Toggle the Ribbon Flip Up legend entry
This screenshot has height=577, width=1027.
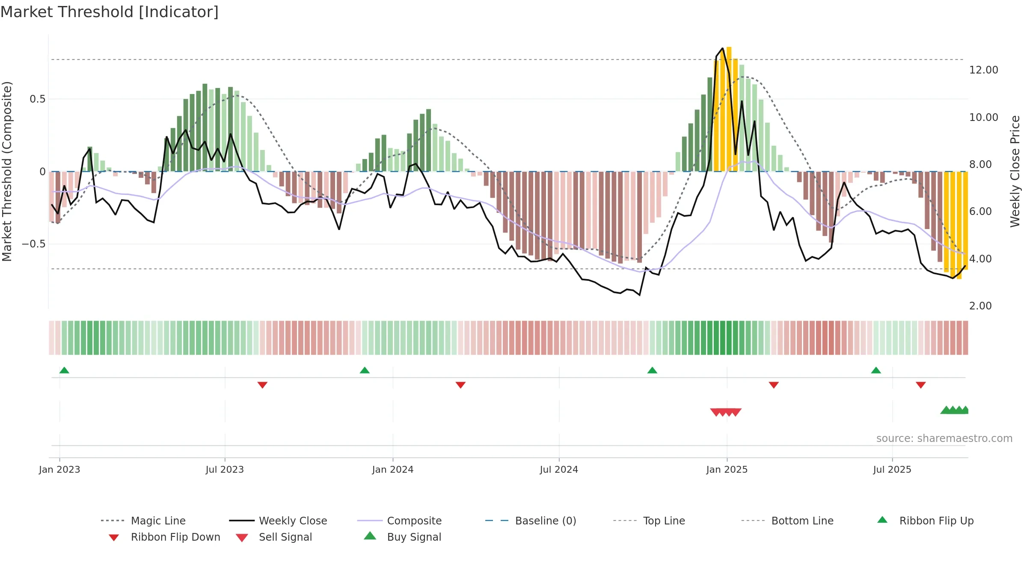pyautogui.click(x=925, y=521)
